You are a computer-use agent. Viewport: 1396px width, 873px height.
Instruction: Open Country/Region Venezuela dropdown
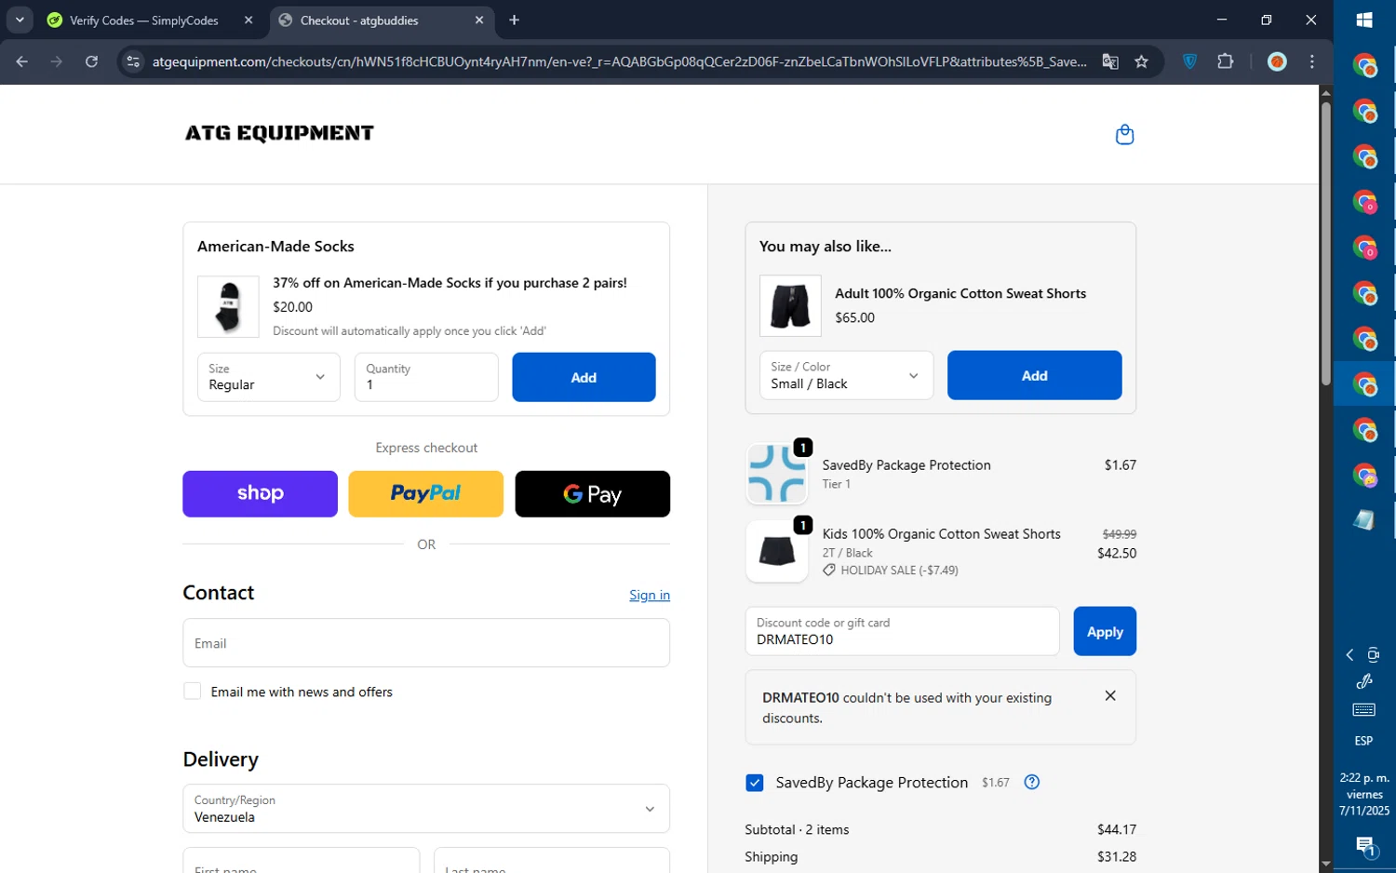(x=426, y=808)
